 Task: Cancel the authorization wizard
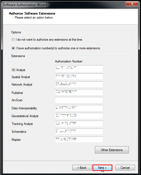pyautogui.click(x=125, y=168)
